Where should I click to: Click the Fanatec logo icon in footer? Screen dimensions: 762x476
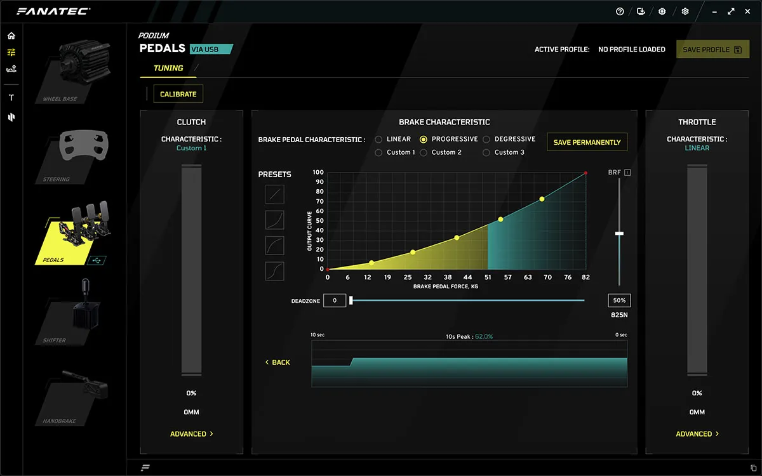click(x=145, y=468)
